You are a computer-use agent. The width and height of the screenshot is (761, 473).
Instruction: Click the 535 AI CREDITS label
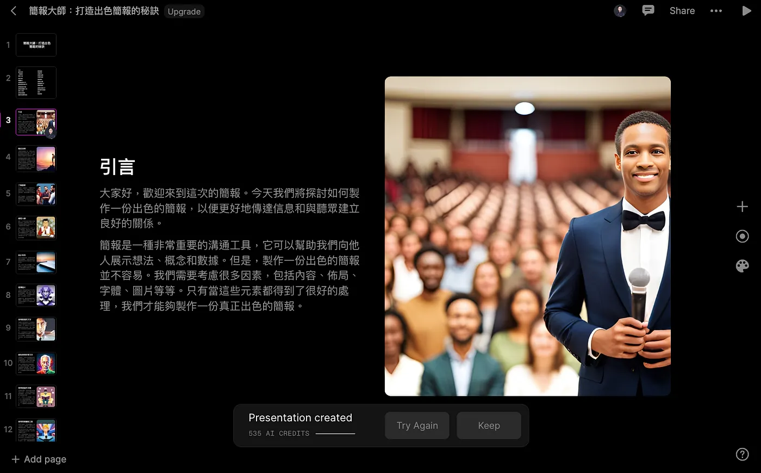279,433
